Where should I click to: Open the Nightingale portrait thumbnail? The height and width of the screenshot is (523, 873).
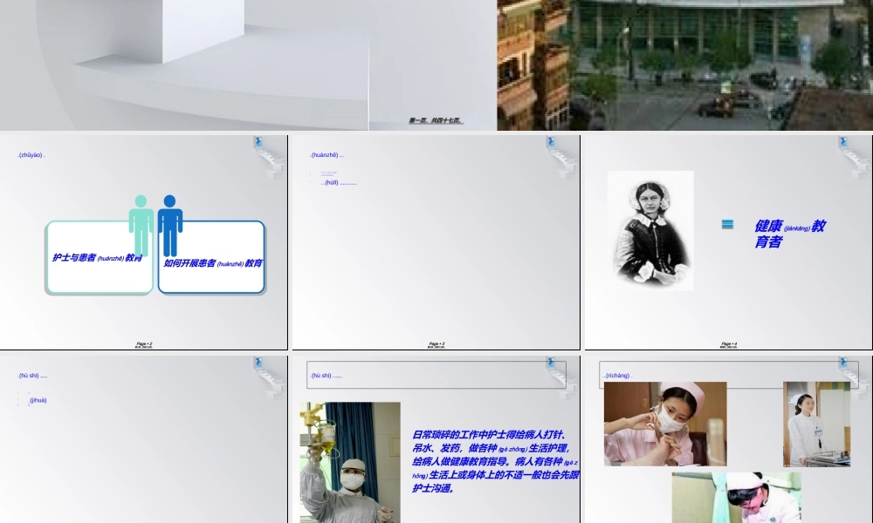pos(650,229)
